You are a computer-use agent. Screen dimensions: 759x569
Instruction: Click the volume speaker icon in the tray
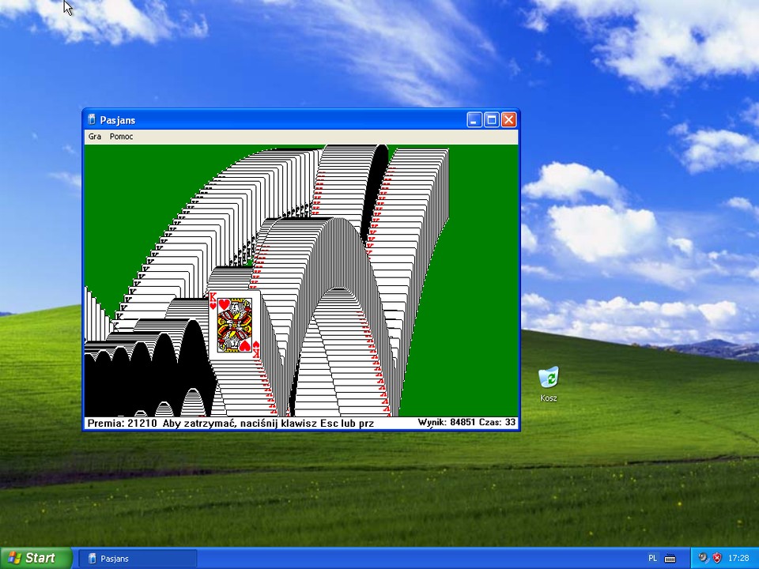click(704, 558)
